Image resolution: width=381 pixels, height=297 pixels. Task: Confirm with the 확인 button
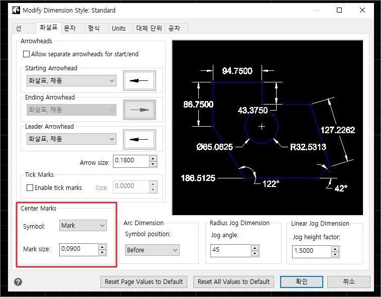(302, 282)
